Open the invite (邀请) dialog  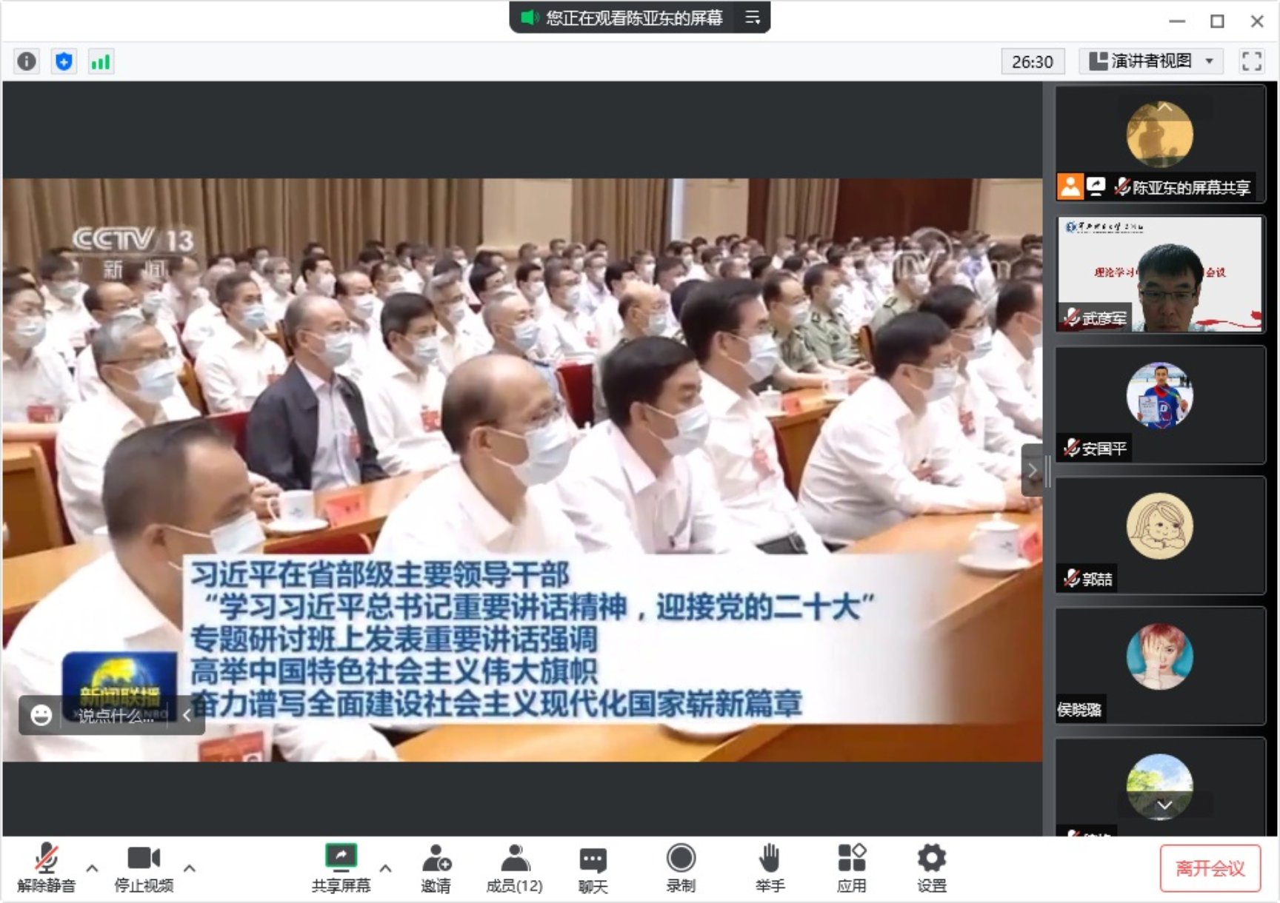(436, 868)
